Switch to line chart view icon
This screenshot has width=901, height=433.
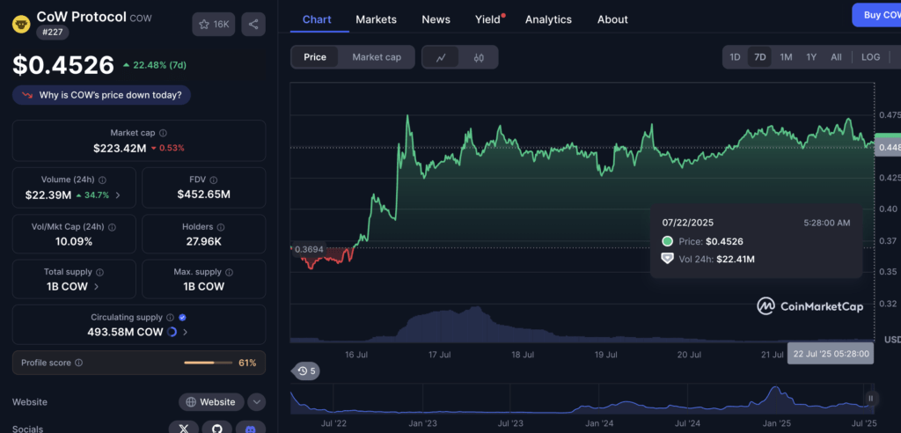pyautogui.click(x=442, y=57)
